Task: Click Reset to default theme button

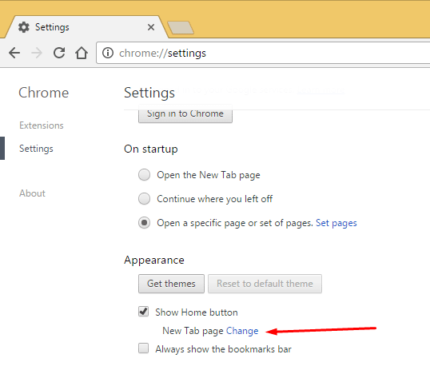Action: pyautogui.click(x=265, y=284)
